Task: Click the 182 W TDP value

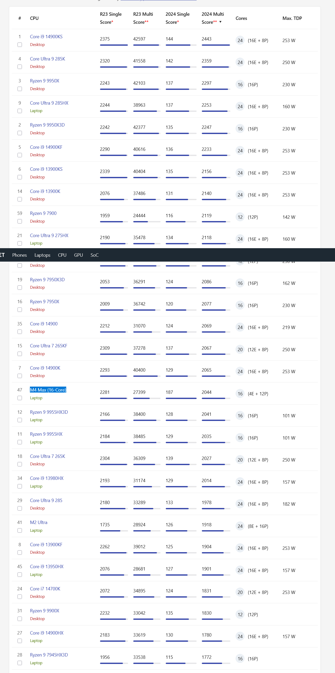Action: [289, 504]
